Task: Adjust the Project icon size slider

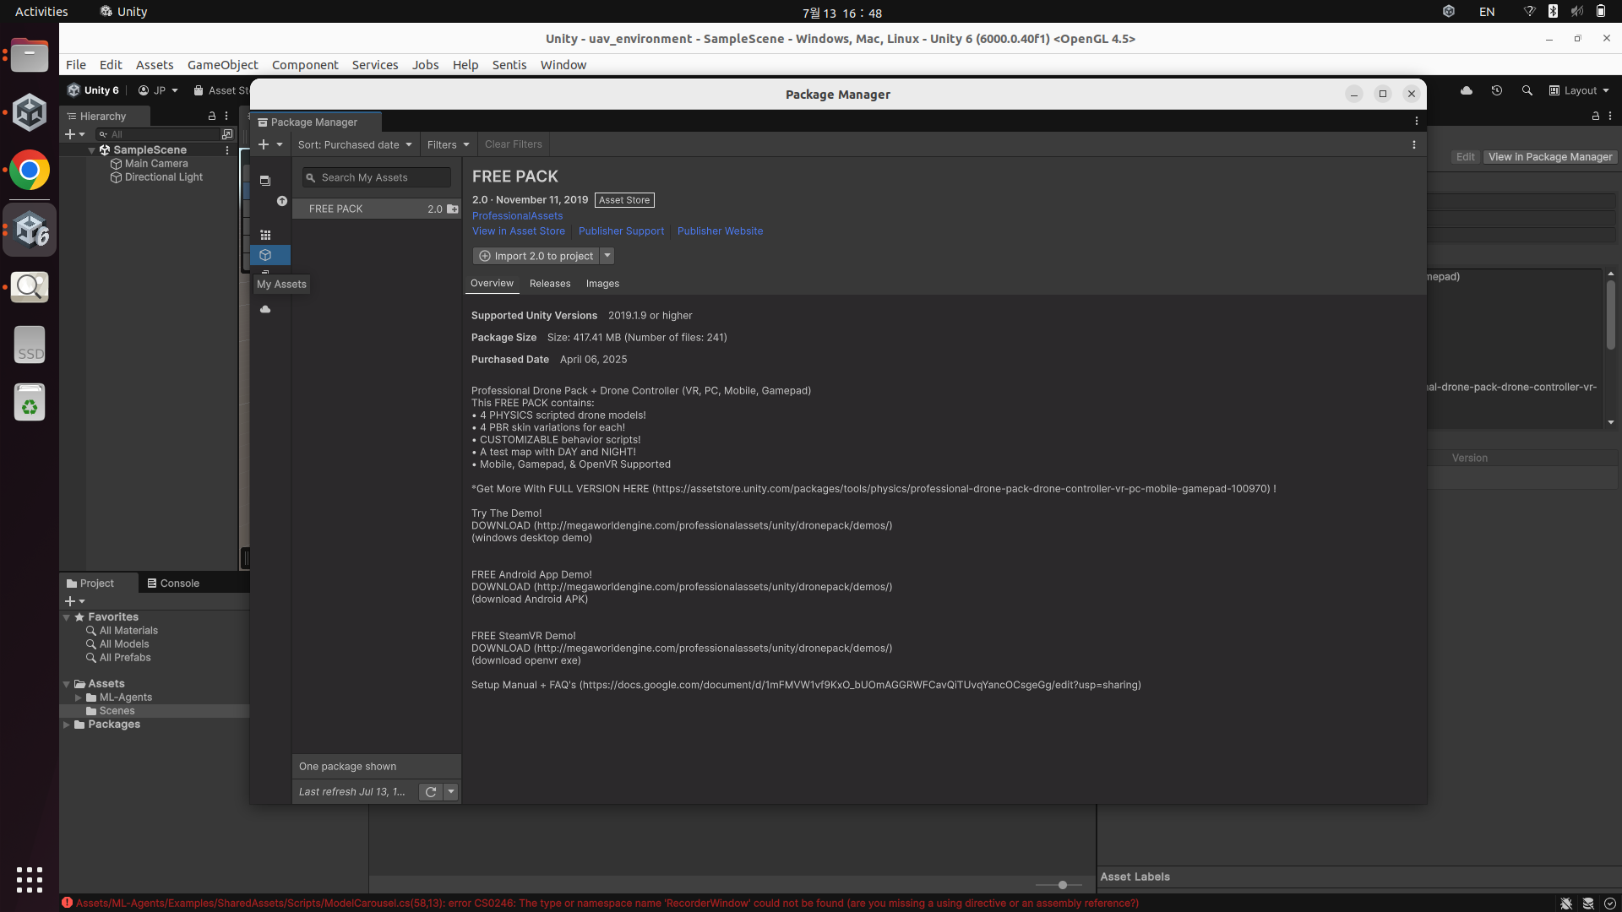Action: pyautogui.click(x=1062, y=885)
